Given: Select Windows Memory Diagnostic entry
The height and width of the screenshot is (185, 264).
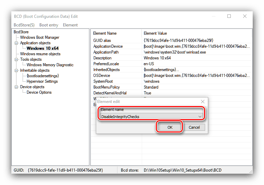Looking at the screenshot, I should pos(50,65).
